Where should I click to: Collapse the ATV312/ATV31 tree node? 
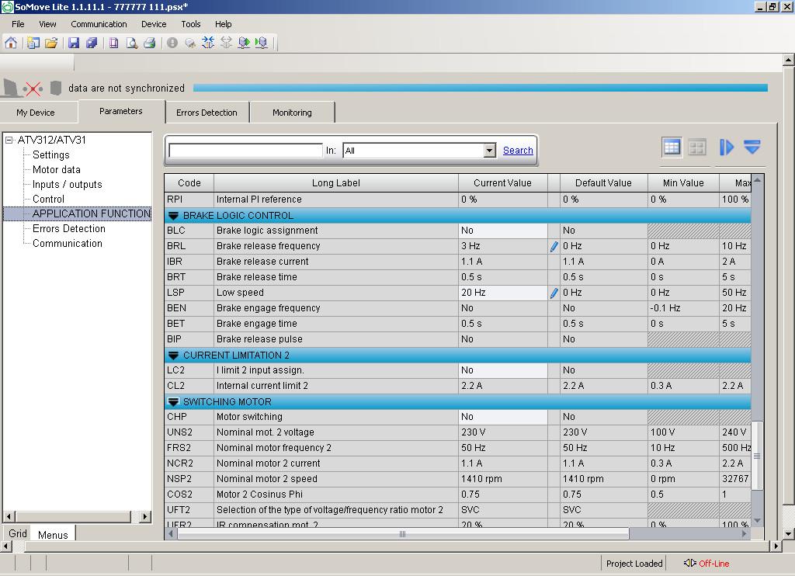click(9, 140)
